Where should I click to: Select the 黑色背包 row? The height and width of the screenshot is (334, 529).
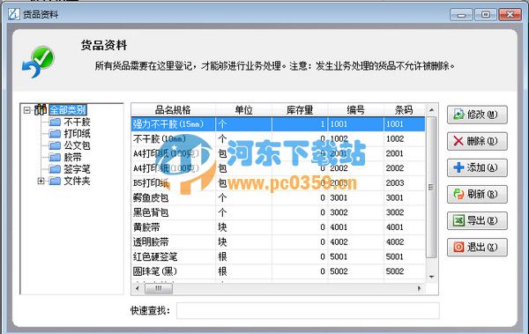click(x=278, y=212)
